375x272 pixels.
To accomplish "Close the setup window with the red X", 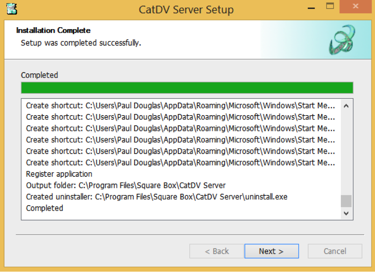I will coord(355,6).
